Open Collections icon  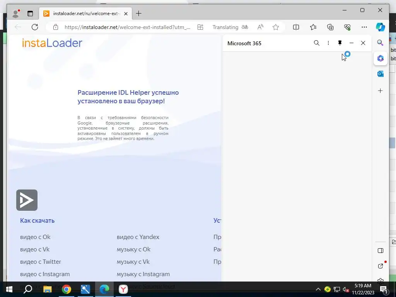coord(330,27)
